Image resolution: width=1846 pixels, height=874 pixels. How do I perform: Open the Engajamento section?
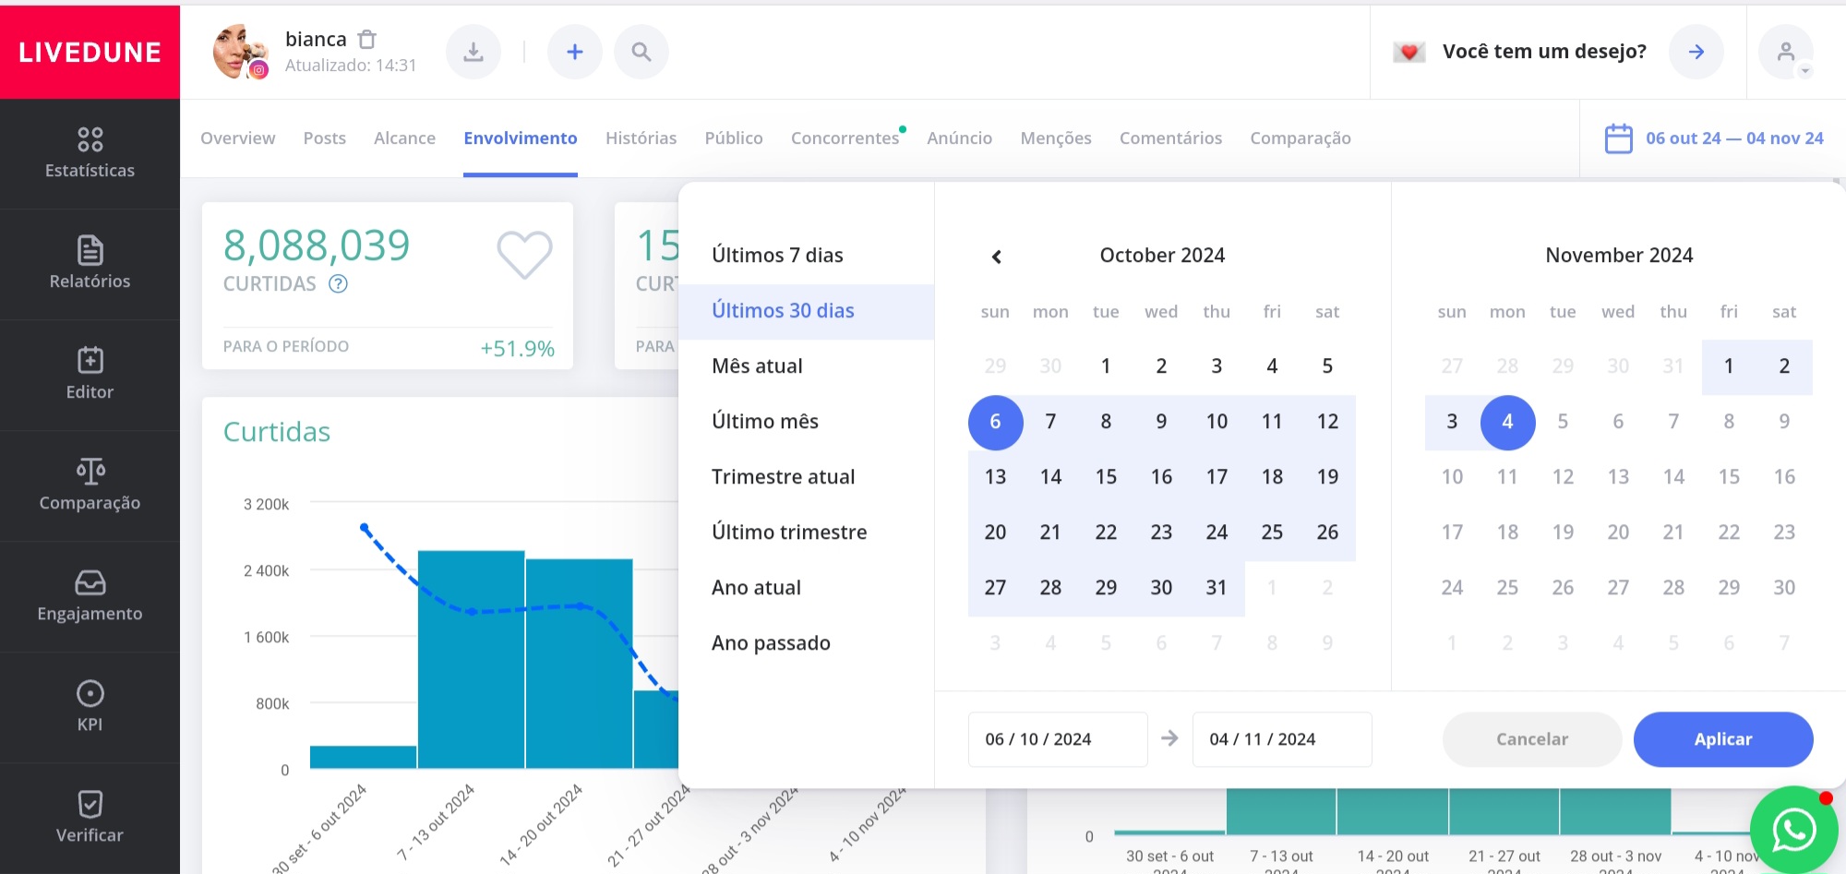click(90, 597)
